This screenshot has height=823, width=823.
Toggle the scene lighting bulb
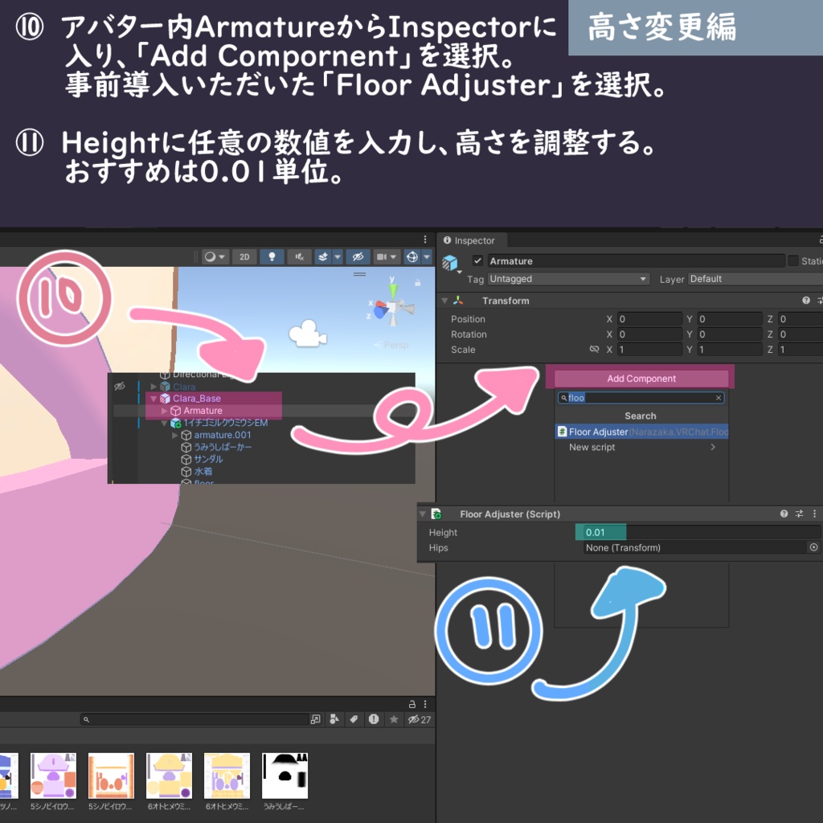tap(272, 256)
